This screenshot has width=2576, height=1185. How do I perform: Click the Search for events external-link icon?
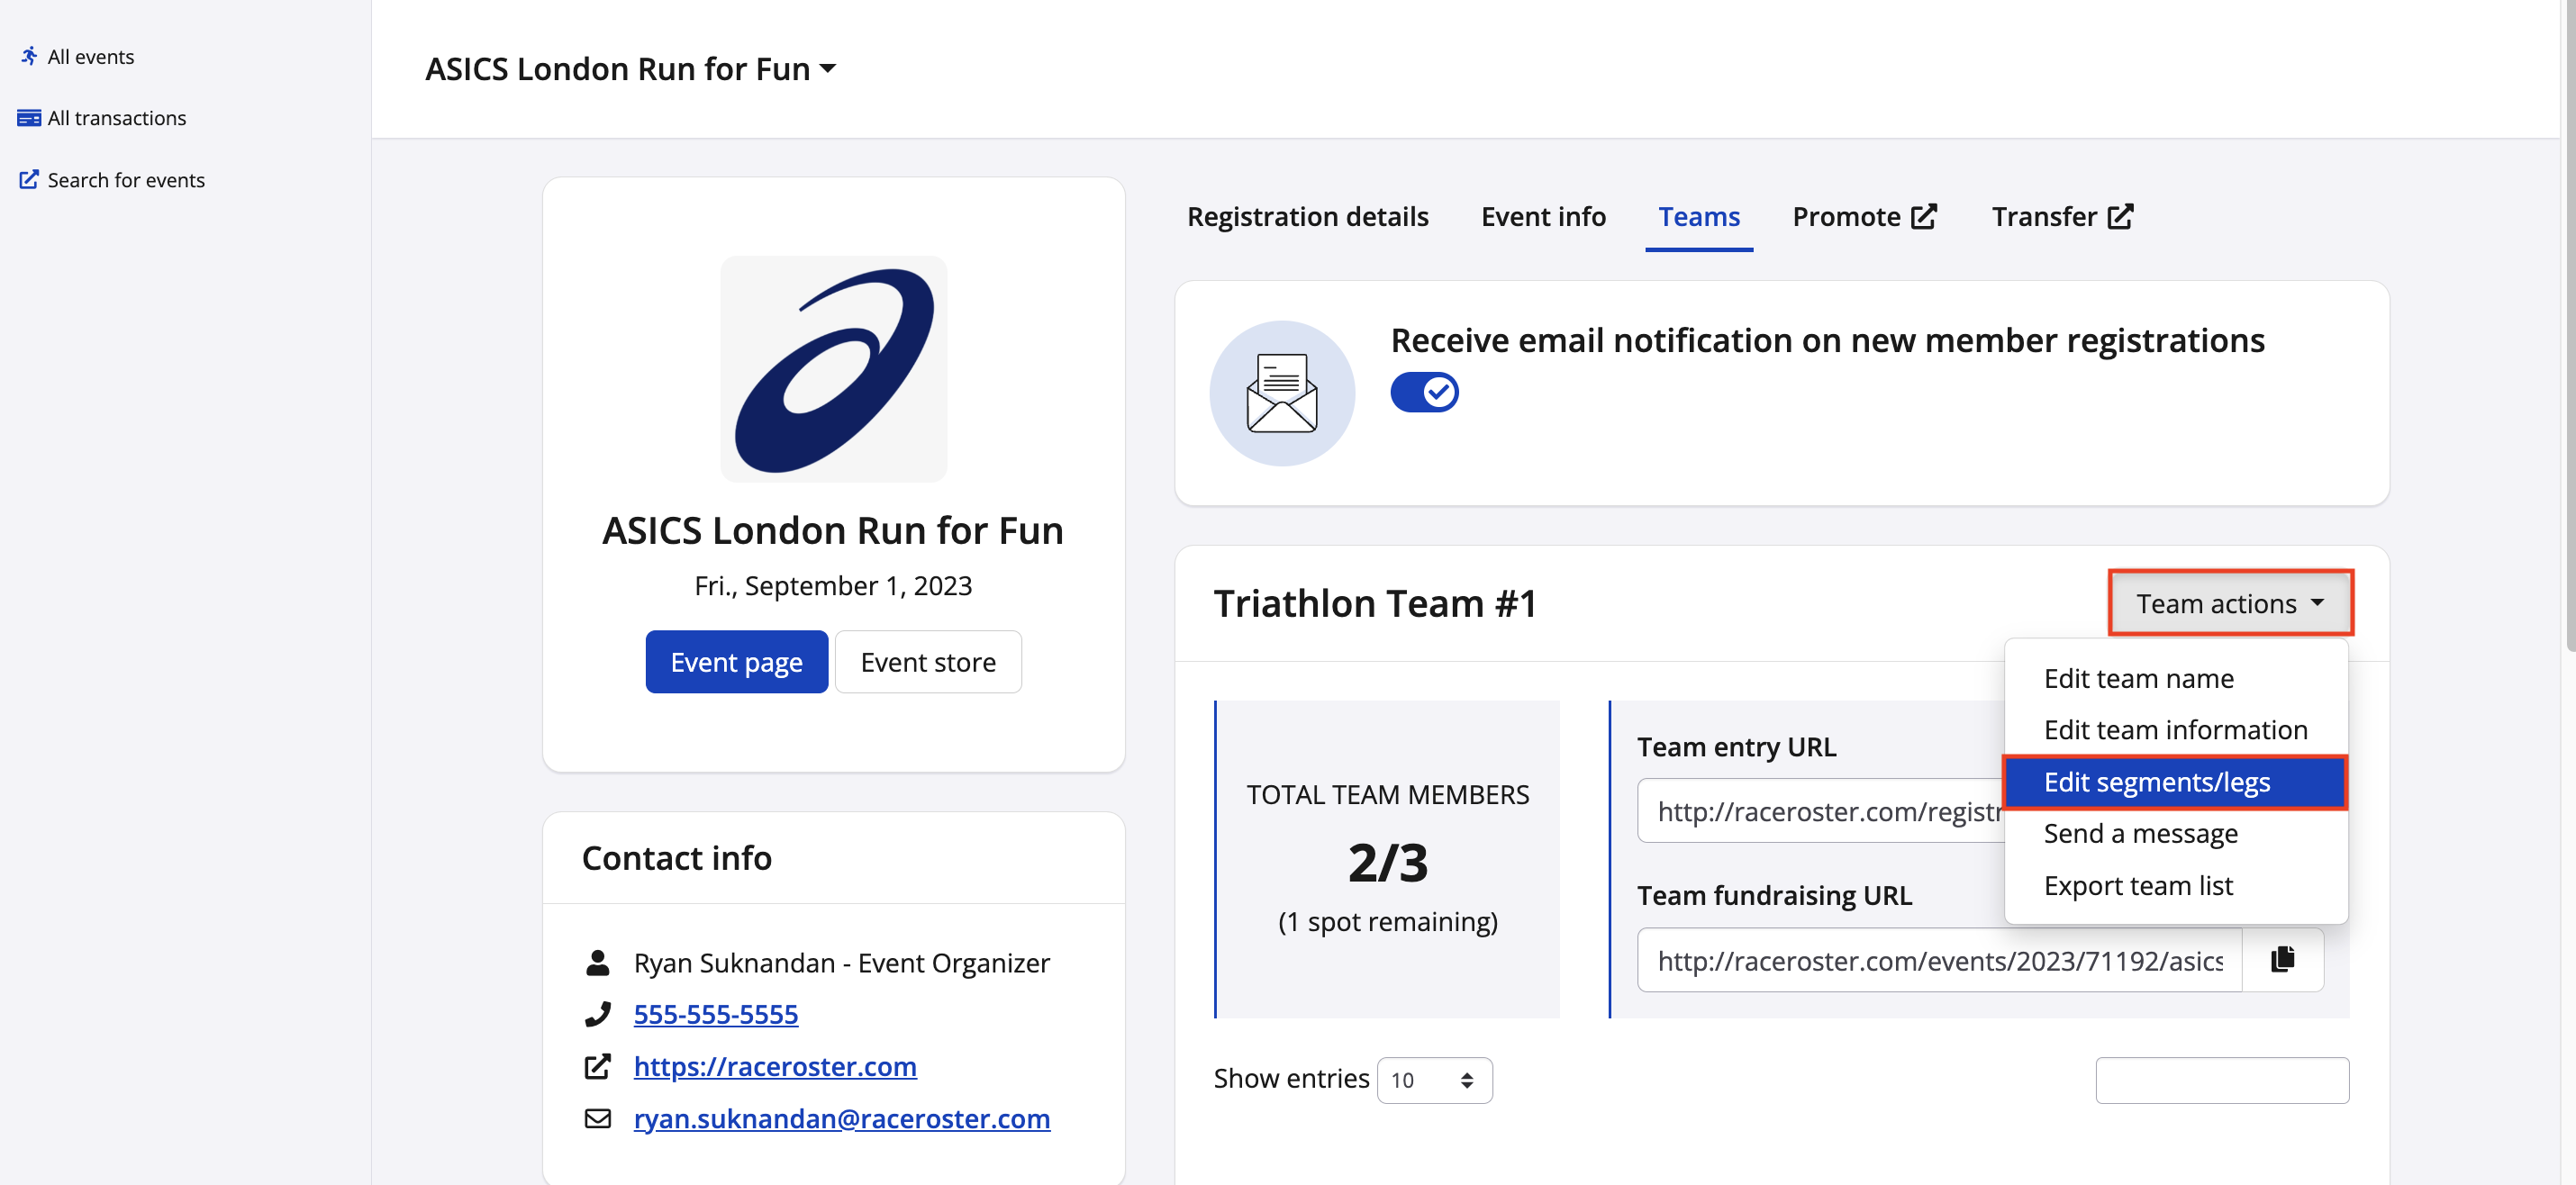tap(29, 180)
